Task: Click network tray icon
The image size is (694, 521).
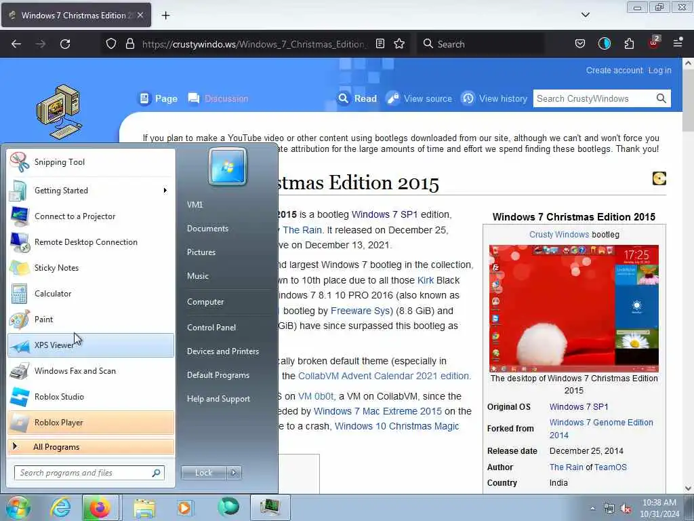Action: tap(609, 509)
